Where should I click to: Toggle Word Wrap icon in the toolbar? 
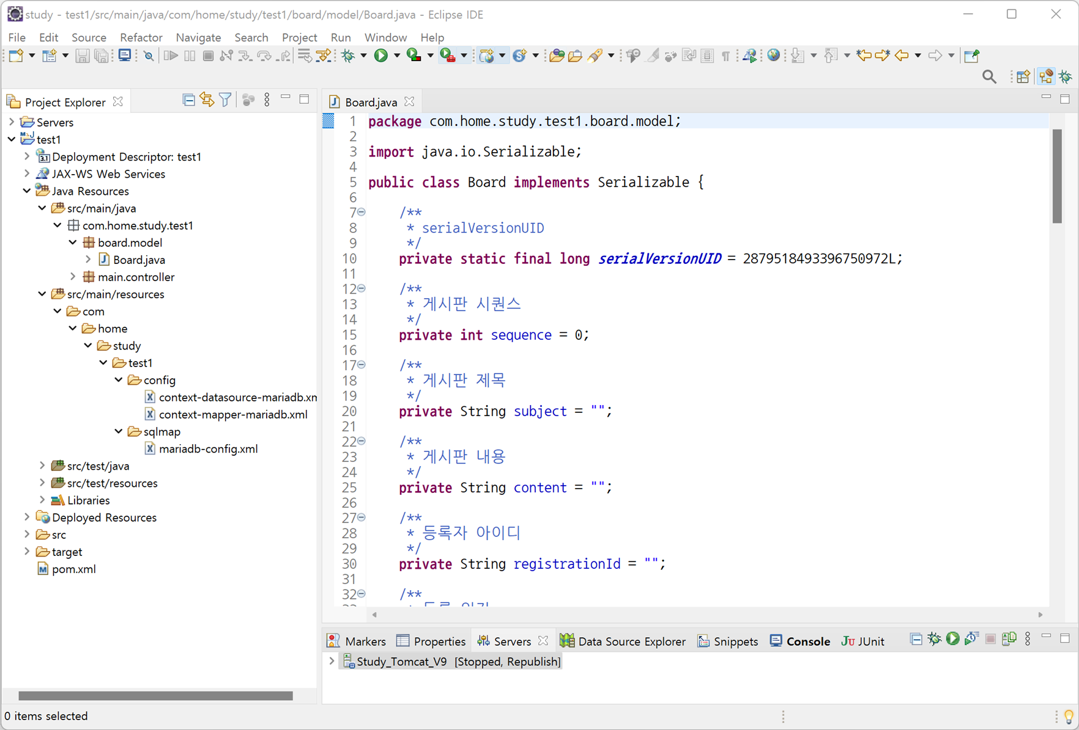coord(689,56)
